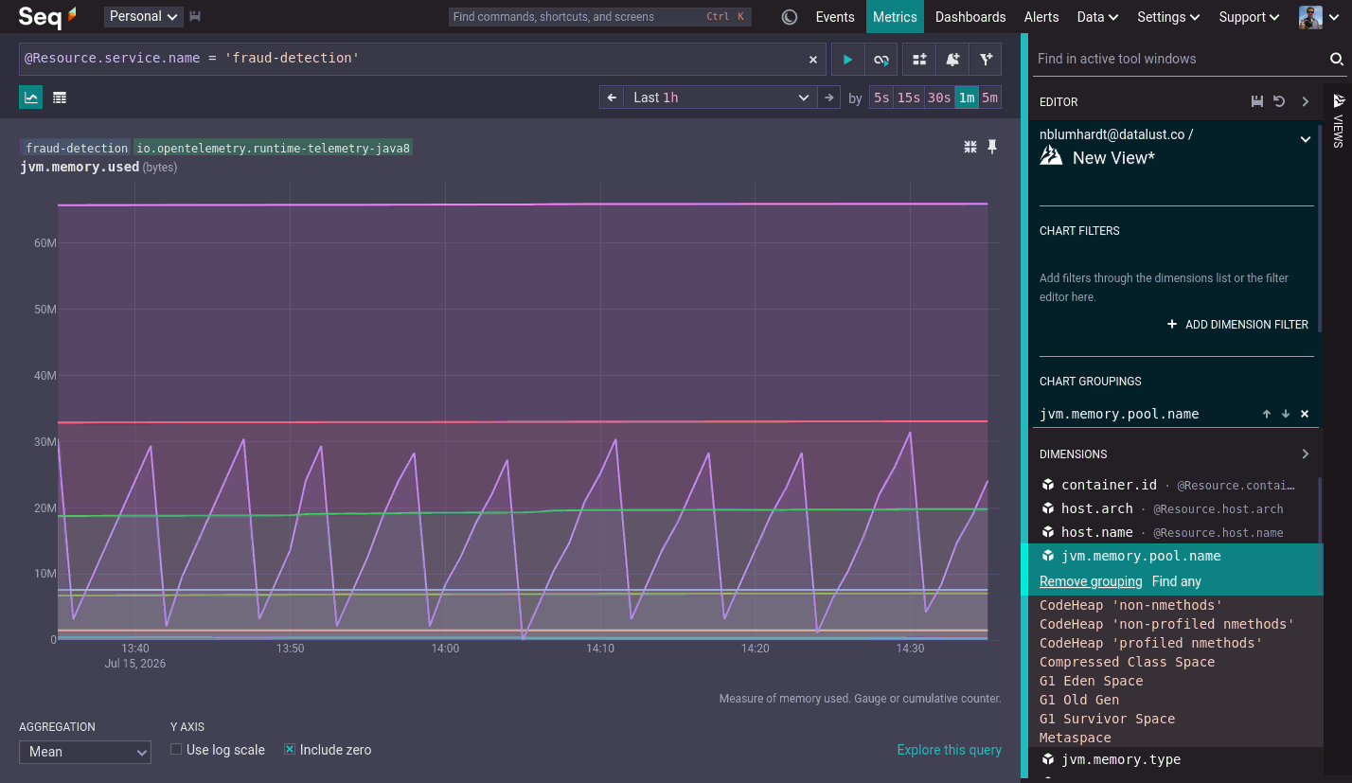Switch to table view icon
Screen dimensions: 1352x783
pos(60,98)
